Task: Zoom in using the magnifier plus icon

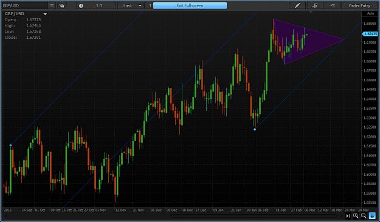Action: pyautogui.click(x=356, y=216)
